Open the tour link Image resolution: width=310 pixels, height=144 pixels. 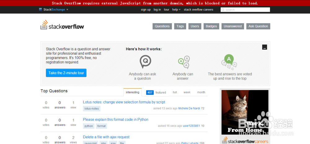[166, 10]
